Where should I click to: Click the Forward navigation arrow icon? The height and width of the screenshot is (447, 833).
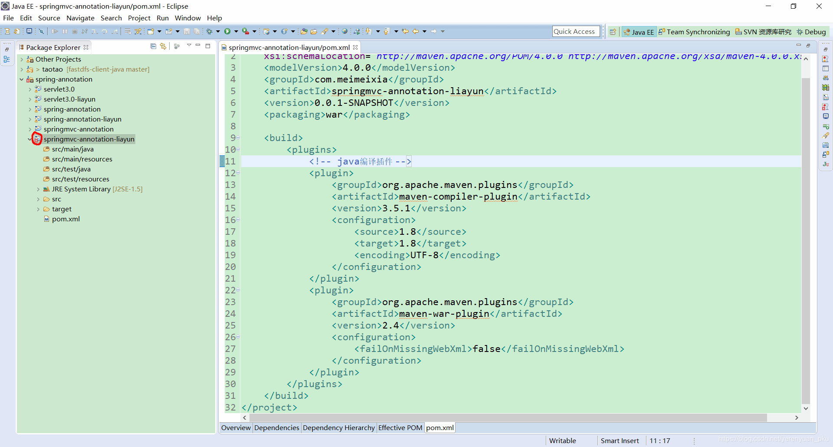pos(433,31)
